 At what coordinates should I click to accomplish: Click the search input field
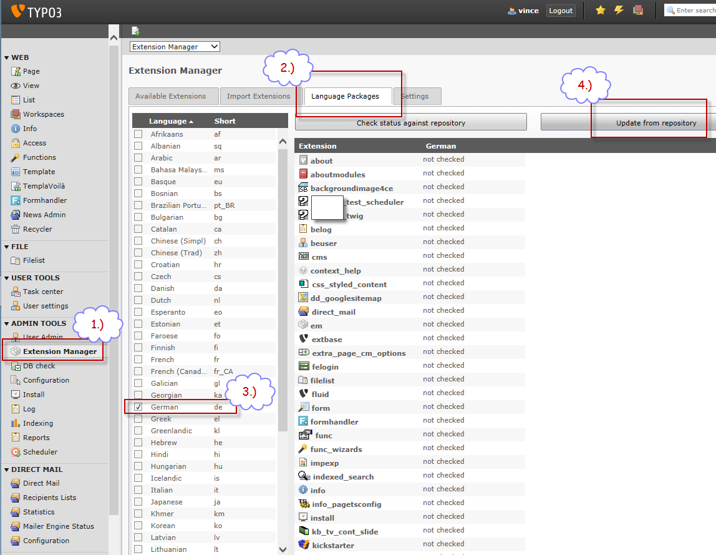(x=694, y=11)
